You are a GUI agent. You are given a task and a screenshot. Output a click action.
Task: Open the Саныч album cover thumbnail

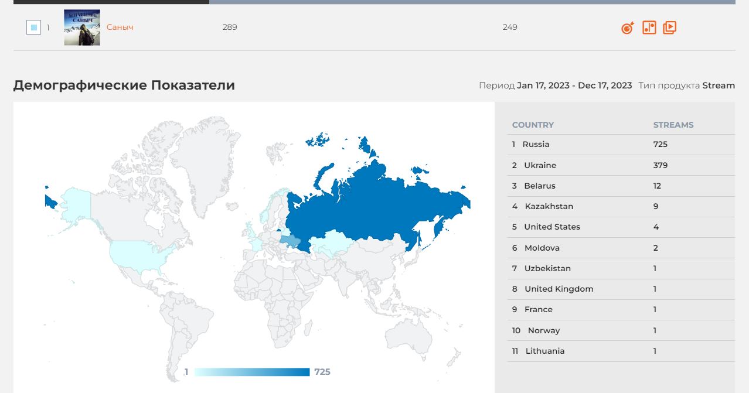click(x=82, y=28)
